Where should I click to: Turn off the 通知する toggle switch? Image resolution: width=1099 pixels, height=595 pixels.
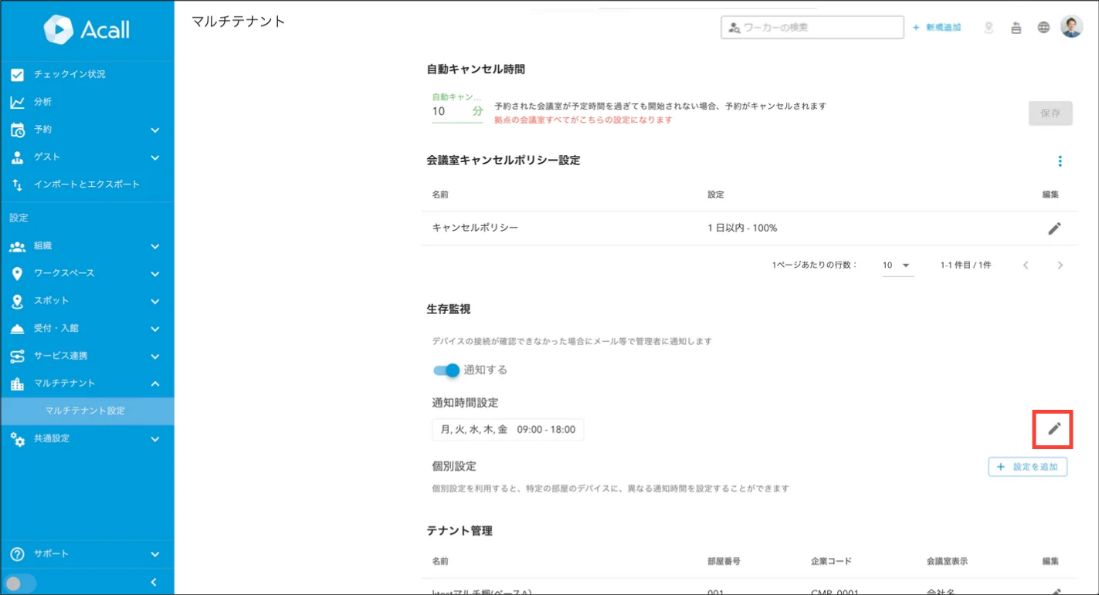[446, 370]
